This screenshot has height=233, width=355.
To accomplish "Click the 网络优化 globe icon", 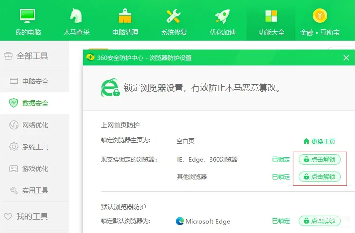I will click(14, 124).
